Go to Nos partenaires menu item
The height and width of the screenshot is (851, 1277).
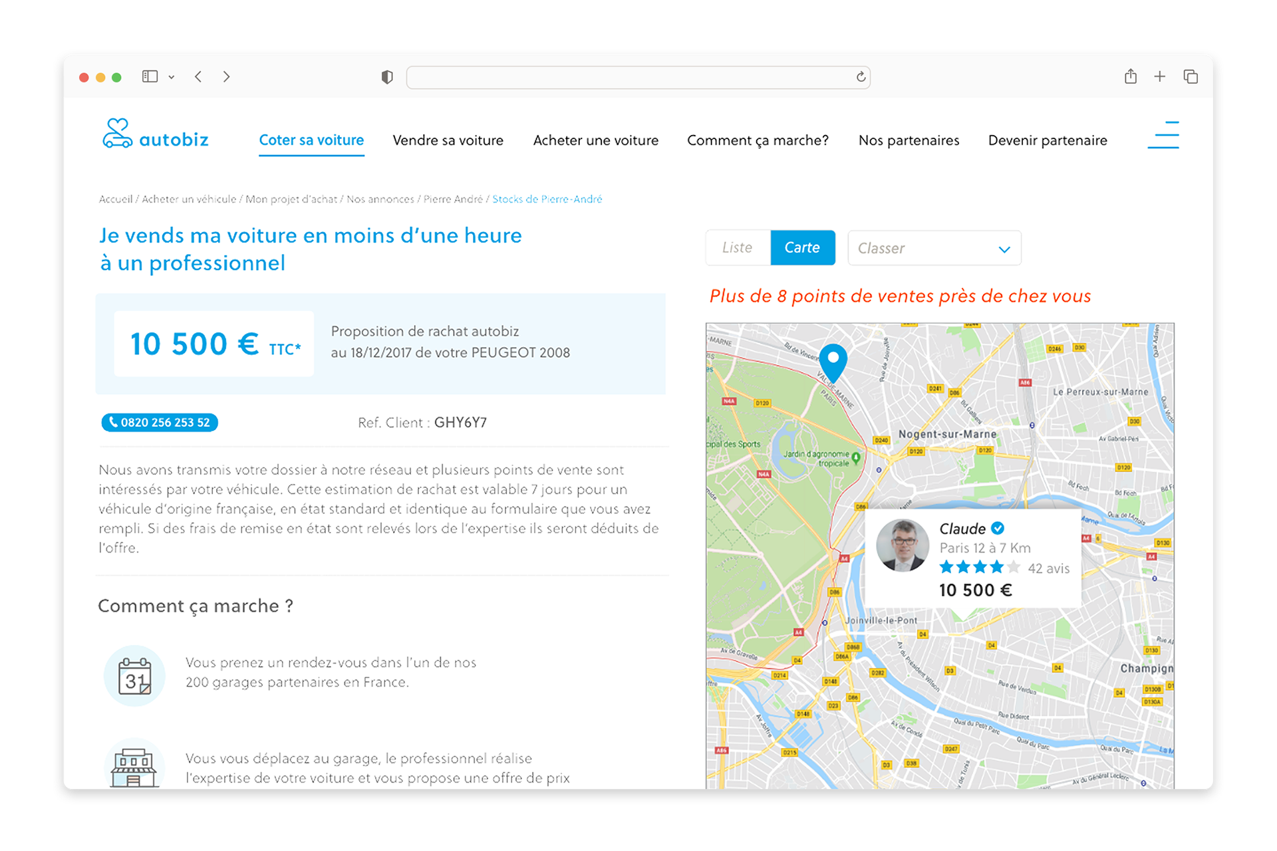point(909,140)
